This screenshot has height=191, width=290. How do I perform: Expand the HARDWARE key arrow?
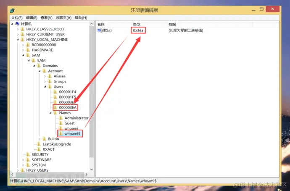[x=23, y=50]
